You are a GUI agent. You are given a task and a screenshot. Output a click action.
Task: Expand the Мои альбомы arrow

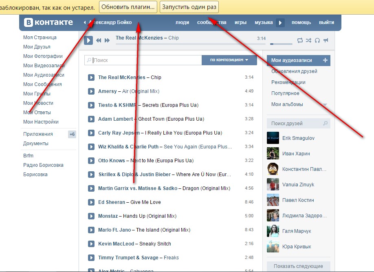pyautogui.click(x=325, y=104)
